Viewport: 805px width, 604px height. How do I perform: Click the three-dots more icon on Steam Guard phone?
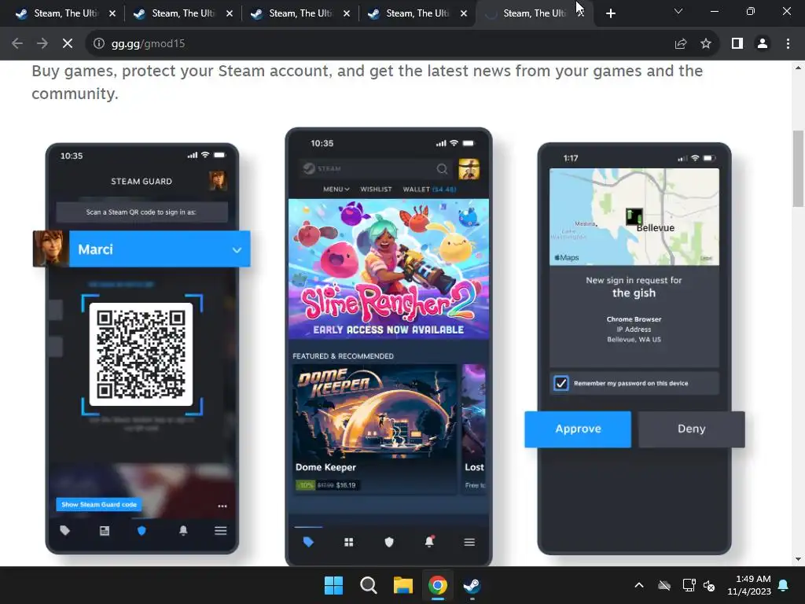(x=222, y=506)
